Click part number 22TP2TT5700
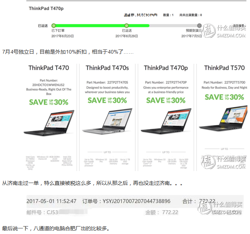The width and height of the screenshot is (250, 234). [x=235, y=82]
